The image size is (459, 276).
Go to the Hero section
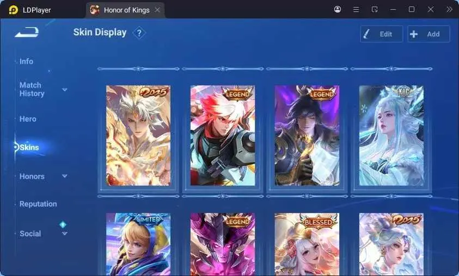[28, 119]
